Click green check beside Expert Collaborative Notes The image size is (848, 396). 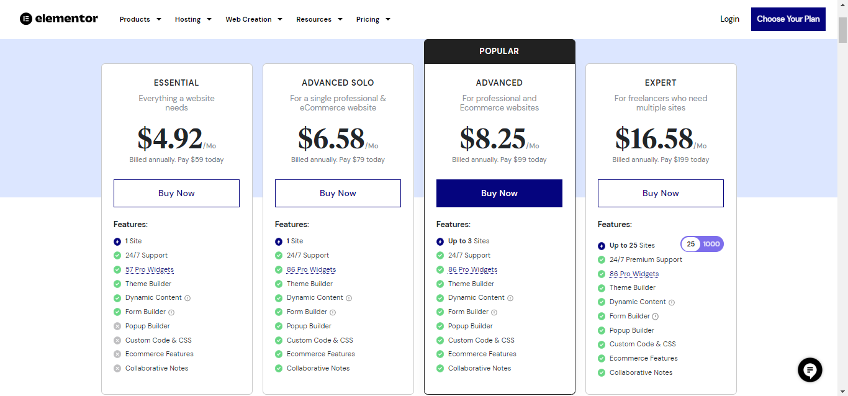(602, 372)
